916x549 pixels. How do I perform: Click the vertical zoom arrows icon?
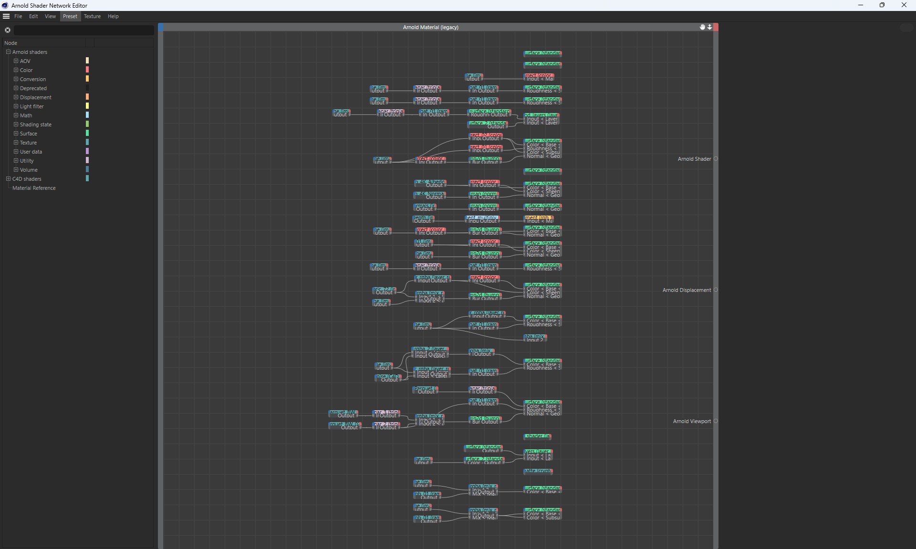710,27
